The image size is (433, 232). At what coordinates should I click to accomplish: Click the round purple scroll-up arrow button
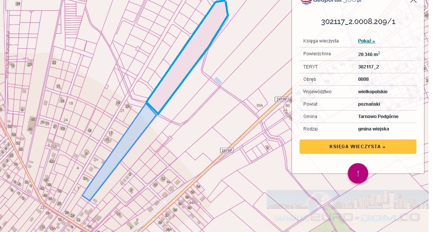click(x=358, y=173)
